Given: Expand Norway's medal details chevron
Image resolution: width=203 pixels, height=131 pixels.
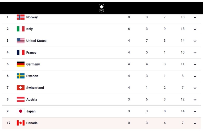Looking at the screenshot, I should tap(195, 17).
